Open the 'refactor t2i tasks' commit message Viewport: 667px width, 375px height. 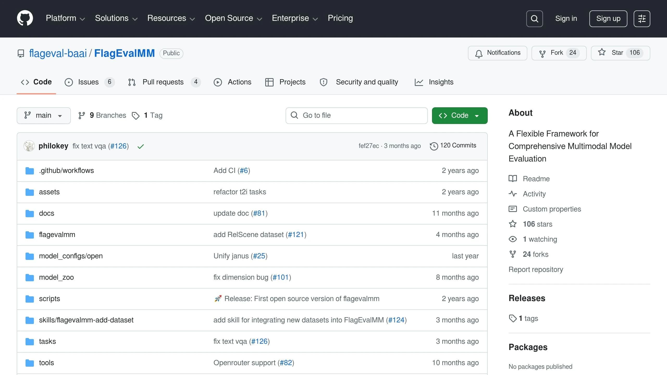tap(240, 192)
